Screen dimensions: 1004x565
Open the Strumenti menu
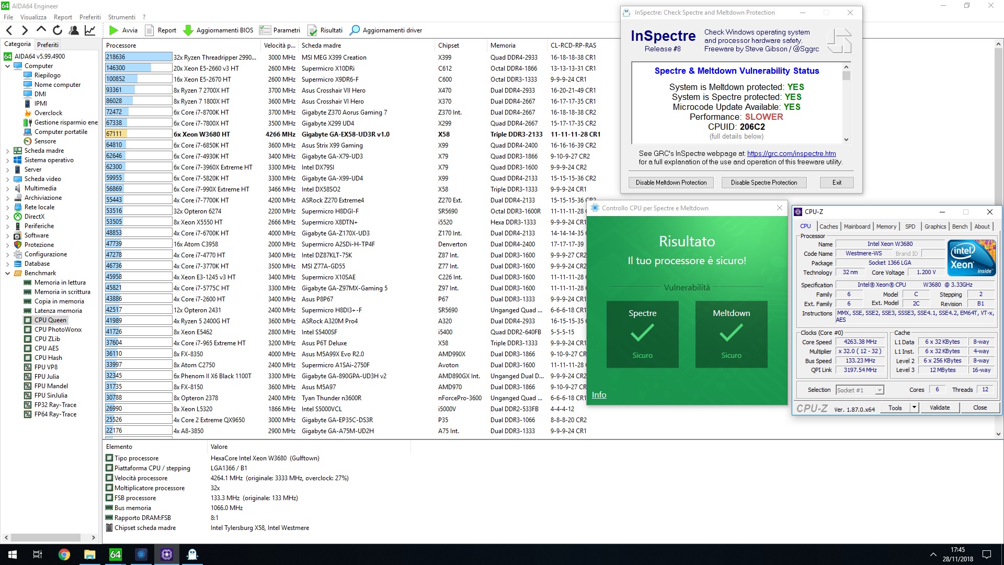coord(121,17)
